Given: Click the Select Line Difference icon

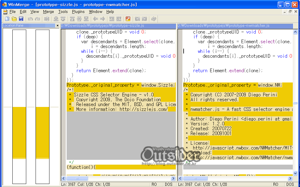Looking at the screenshot, I should click(x=46, y=19).
